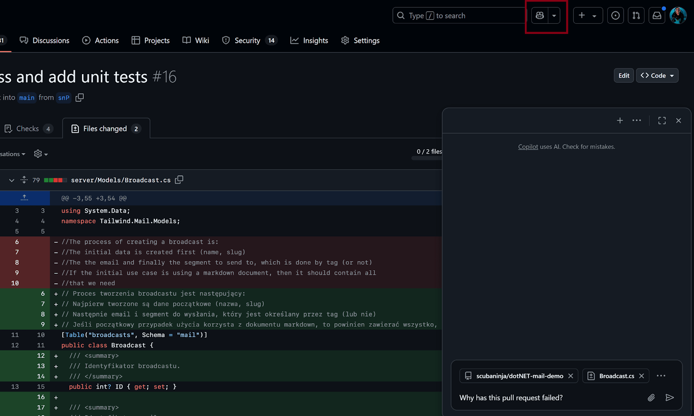This screenshot has height=416, width=694.
Task: Start a new Copilot conversation
Action: pyautogui.click(x=619, y=121)
